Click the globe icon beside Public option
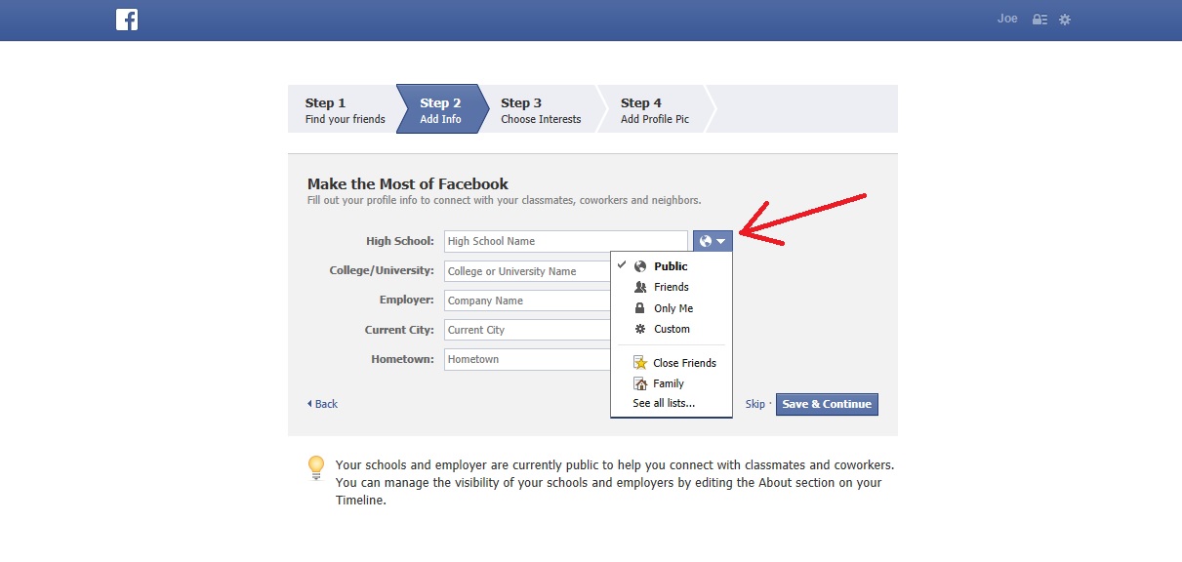This screenshot has height=562, width=1182. pos(640,266)
